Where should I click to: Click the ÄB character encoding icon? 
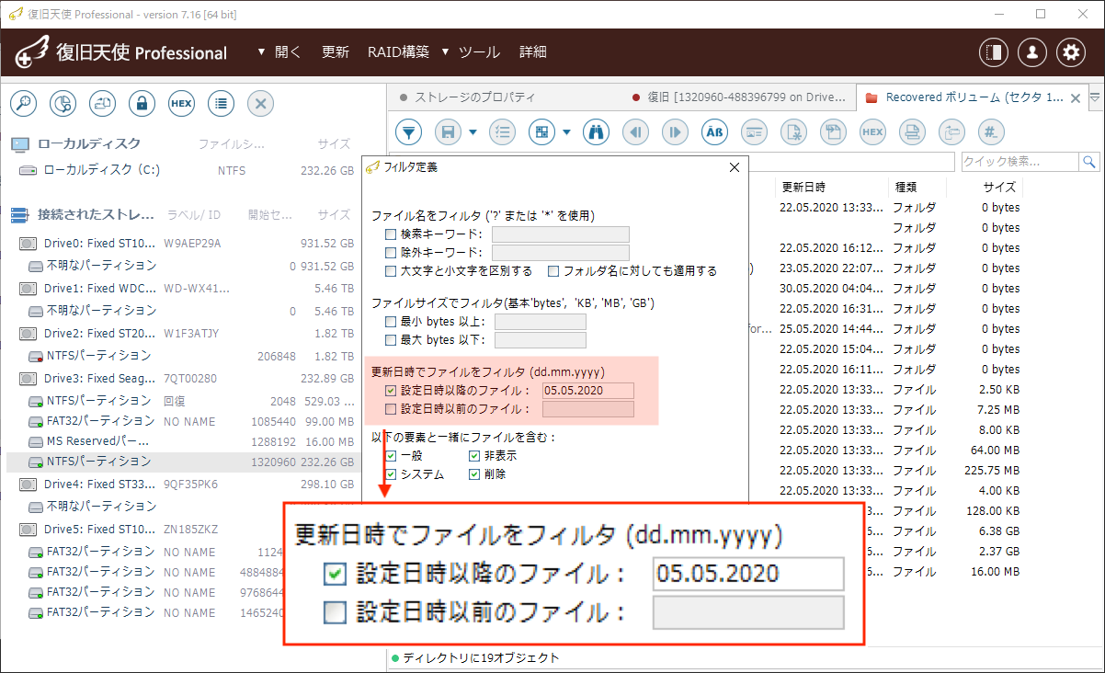point(714,132)
